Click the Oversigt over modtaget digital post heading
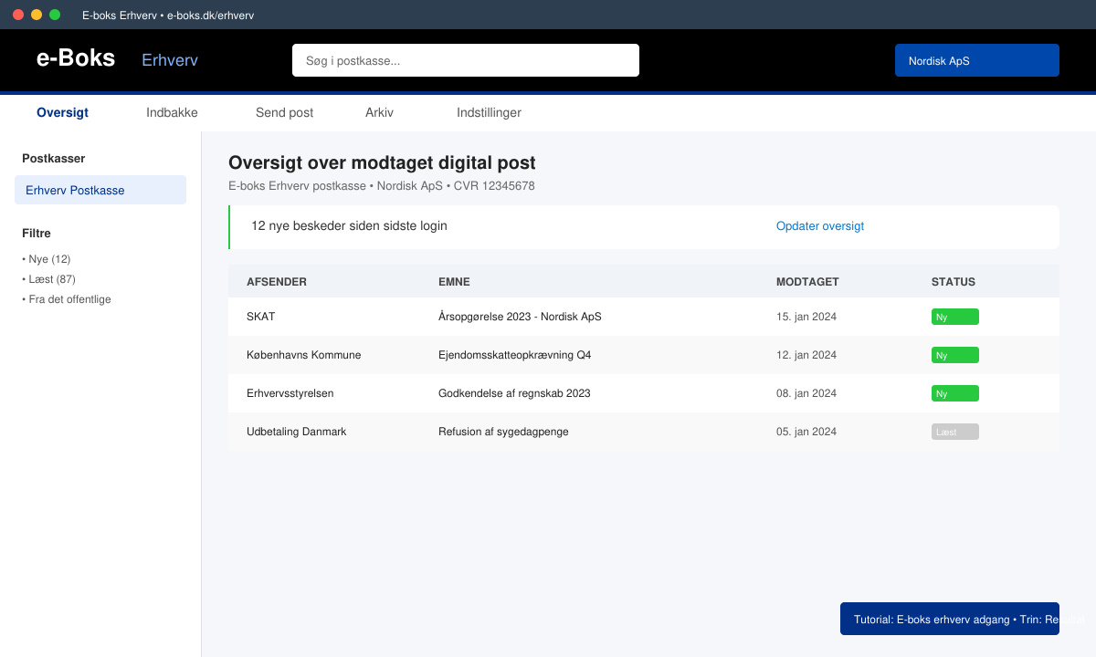 (382, 163)
